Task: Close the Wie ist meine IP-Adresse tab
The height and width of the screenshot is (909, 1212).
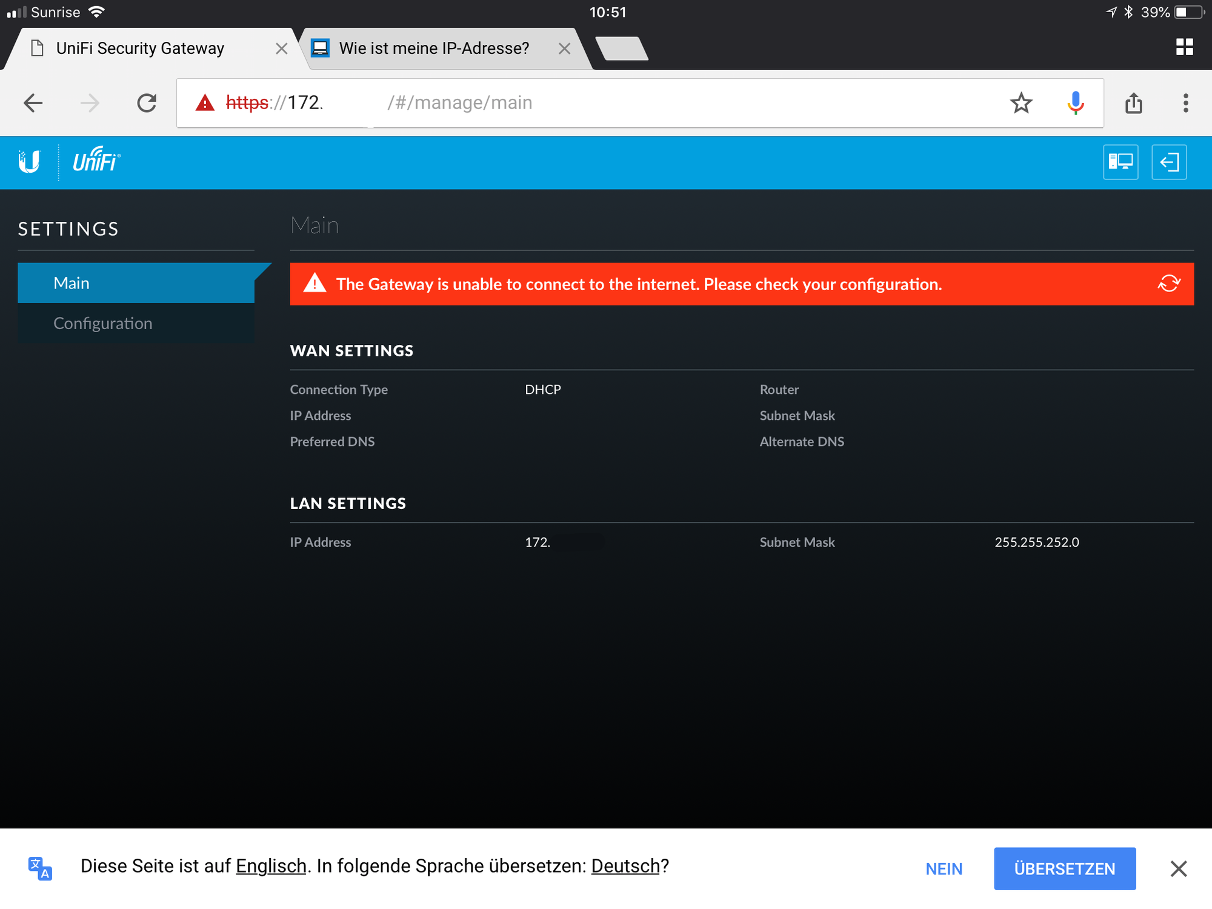Action: tap(564, 48)
